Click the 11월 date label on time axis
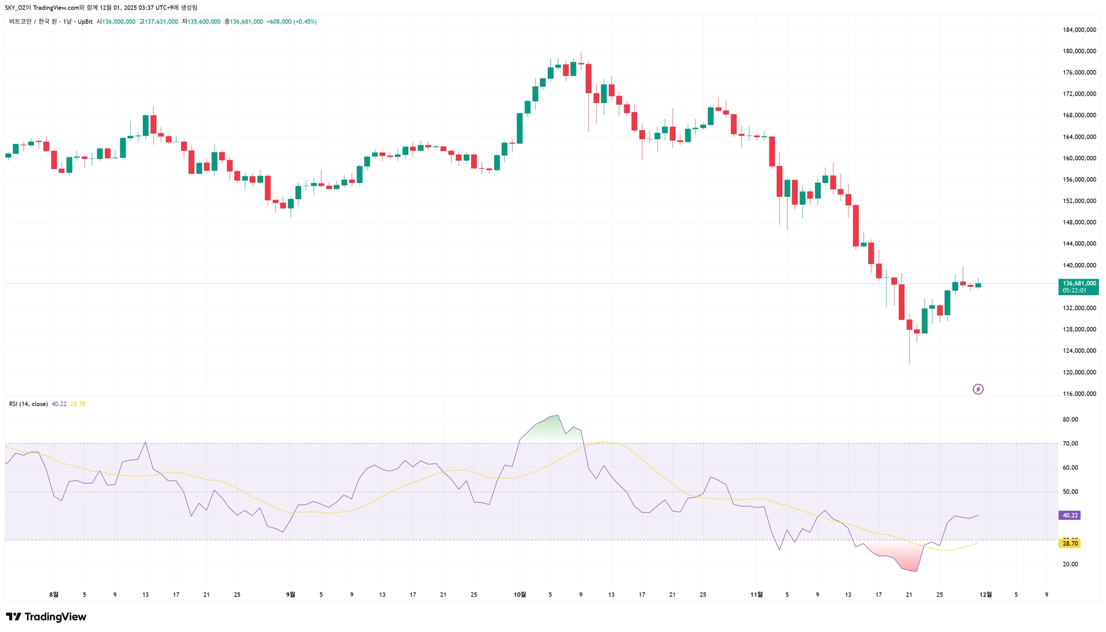The width and height of the screenshot is (1106, 632). tap(756, 595)
